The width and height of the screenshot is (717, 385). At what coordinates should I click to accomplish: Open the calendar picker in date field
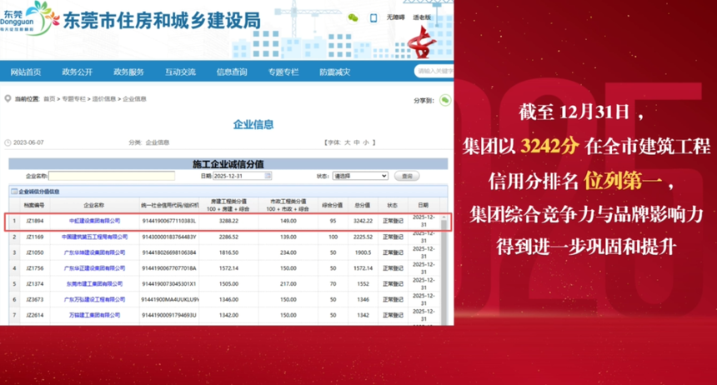(x=268, y=176)
